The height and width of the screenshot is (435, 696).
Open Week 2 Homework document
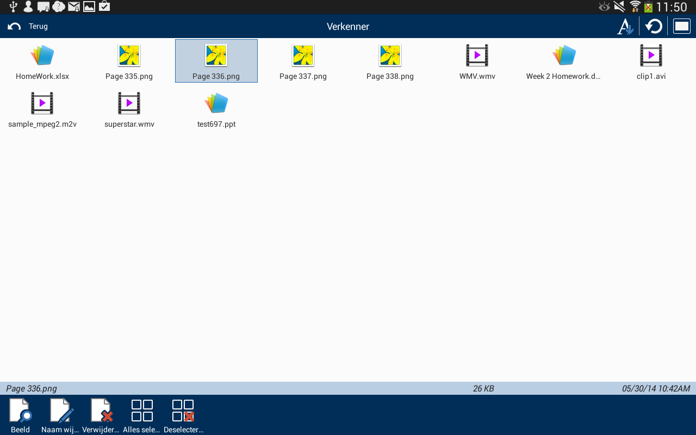[564, 61]
